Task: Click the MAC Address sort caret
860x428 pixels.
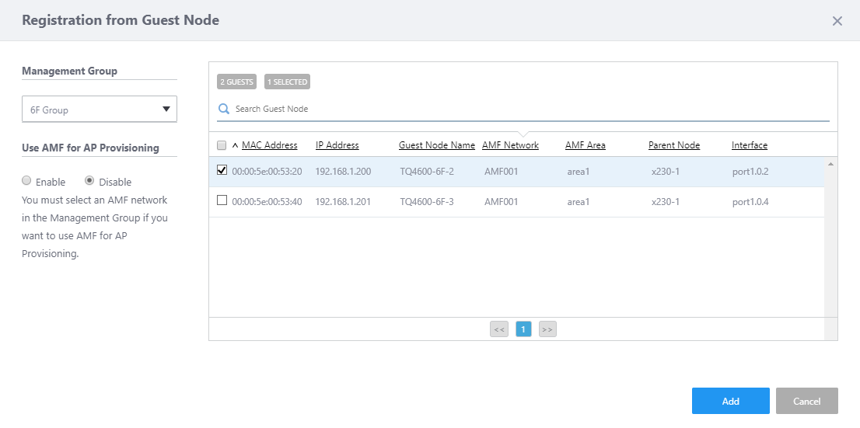Action: [x=236, y=146]
